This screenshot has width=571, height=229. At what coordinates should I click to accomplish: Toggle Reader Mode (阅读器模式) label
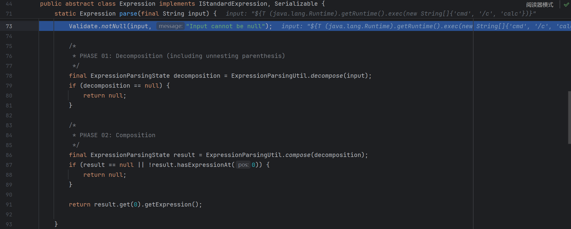[539, 5]
